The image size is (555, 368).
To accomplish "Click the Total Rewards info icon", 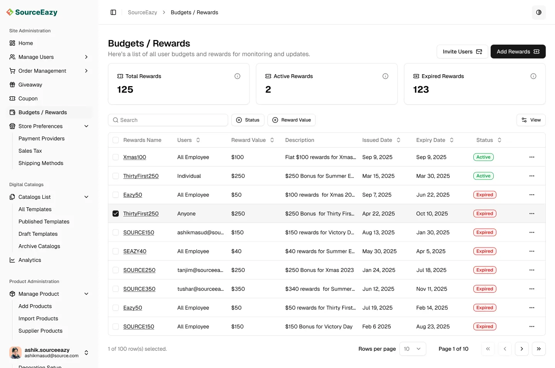I will click(237, 76).
